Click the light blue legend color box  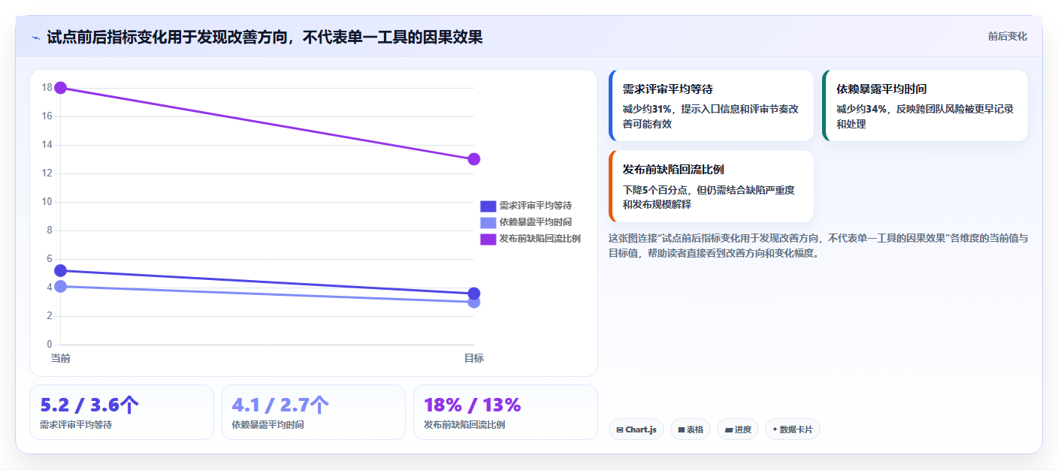click(488, 222)
